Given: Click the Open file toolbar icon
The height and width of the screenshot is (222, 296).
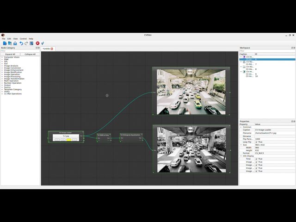Looking at the screenshot, I should (x=10, y=43).
